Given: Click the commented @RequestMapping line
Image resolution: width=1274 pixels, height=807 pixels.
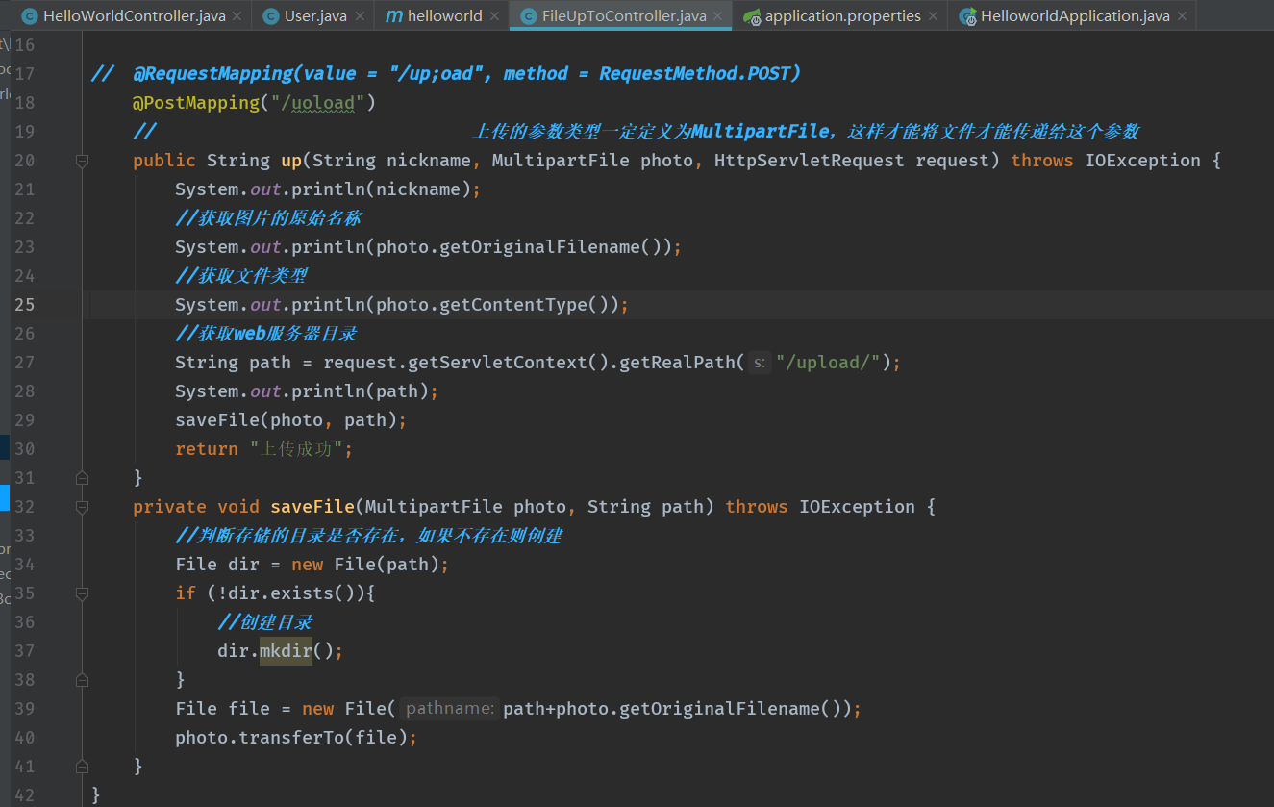Looking at the screenshot, I should pyautogui.click(x=446, y=74).
